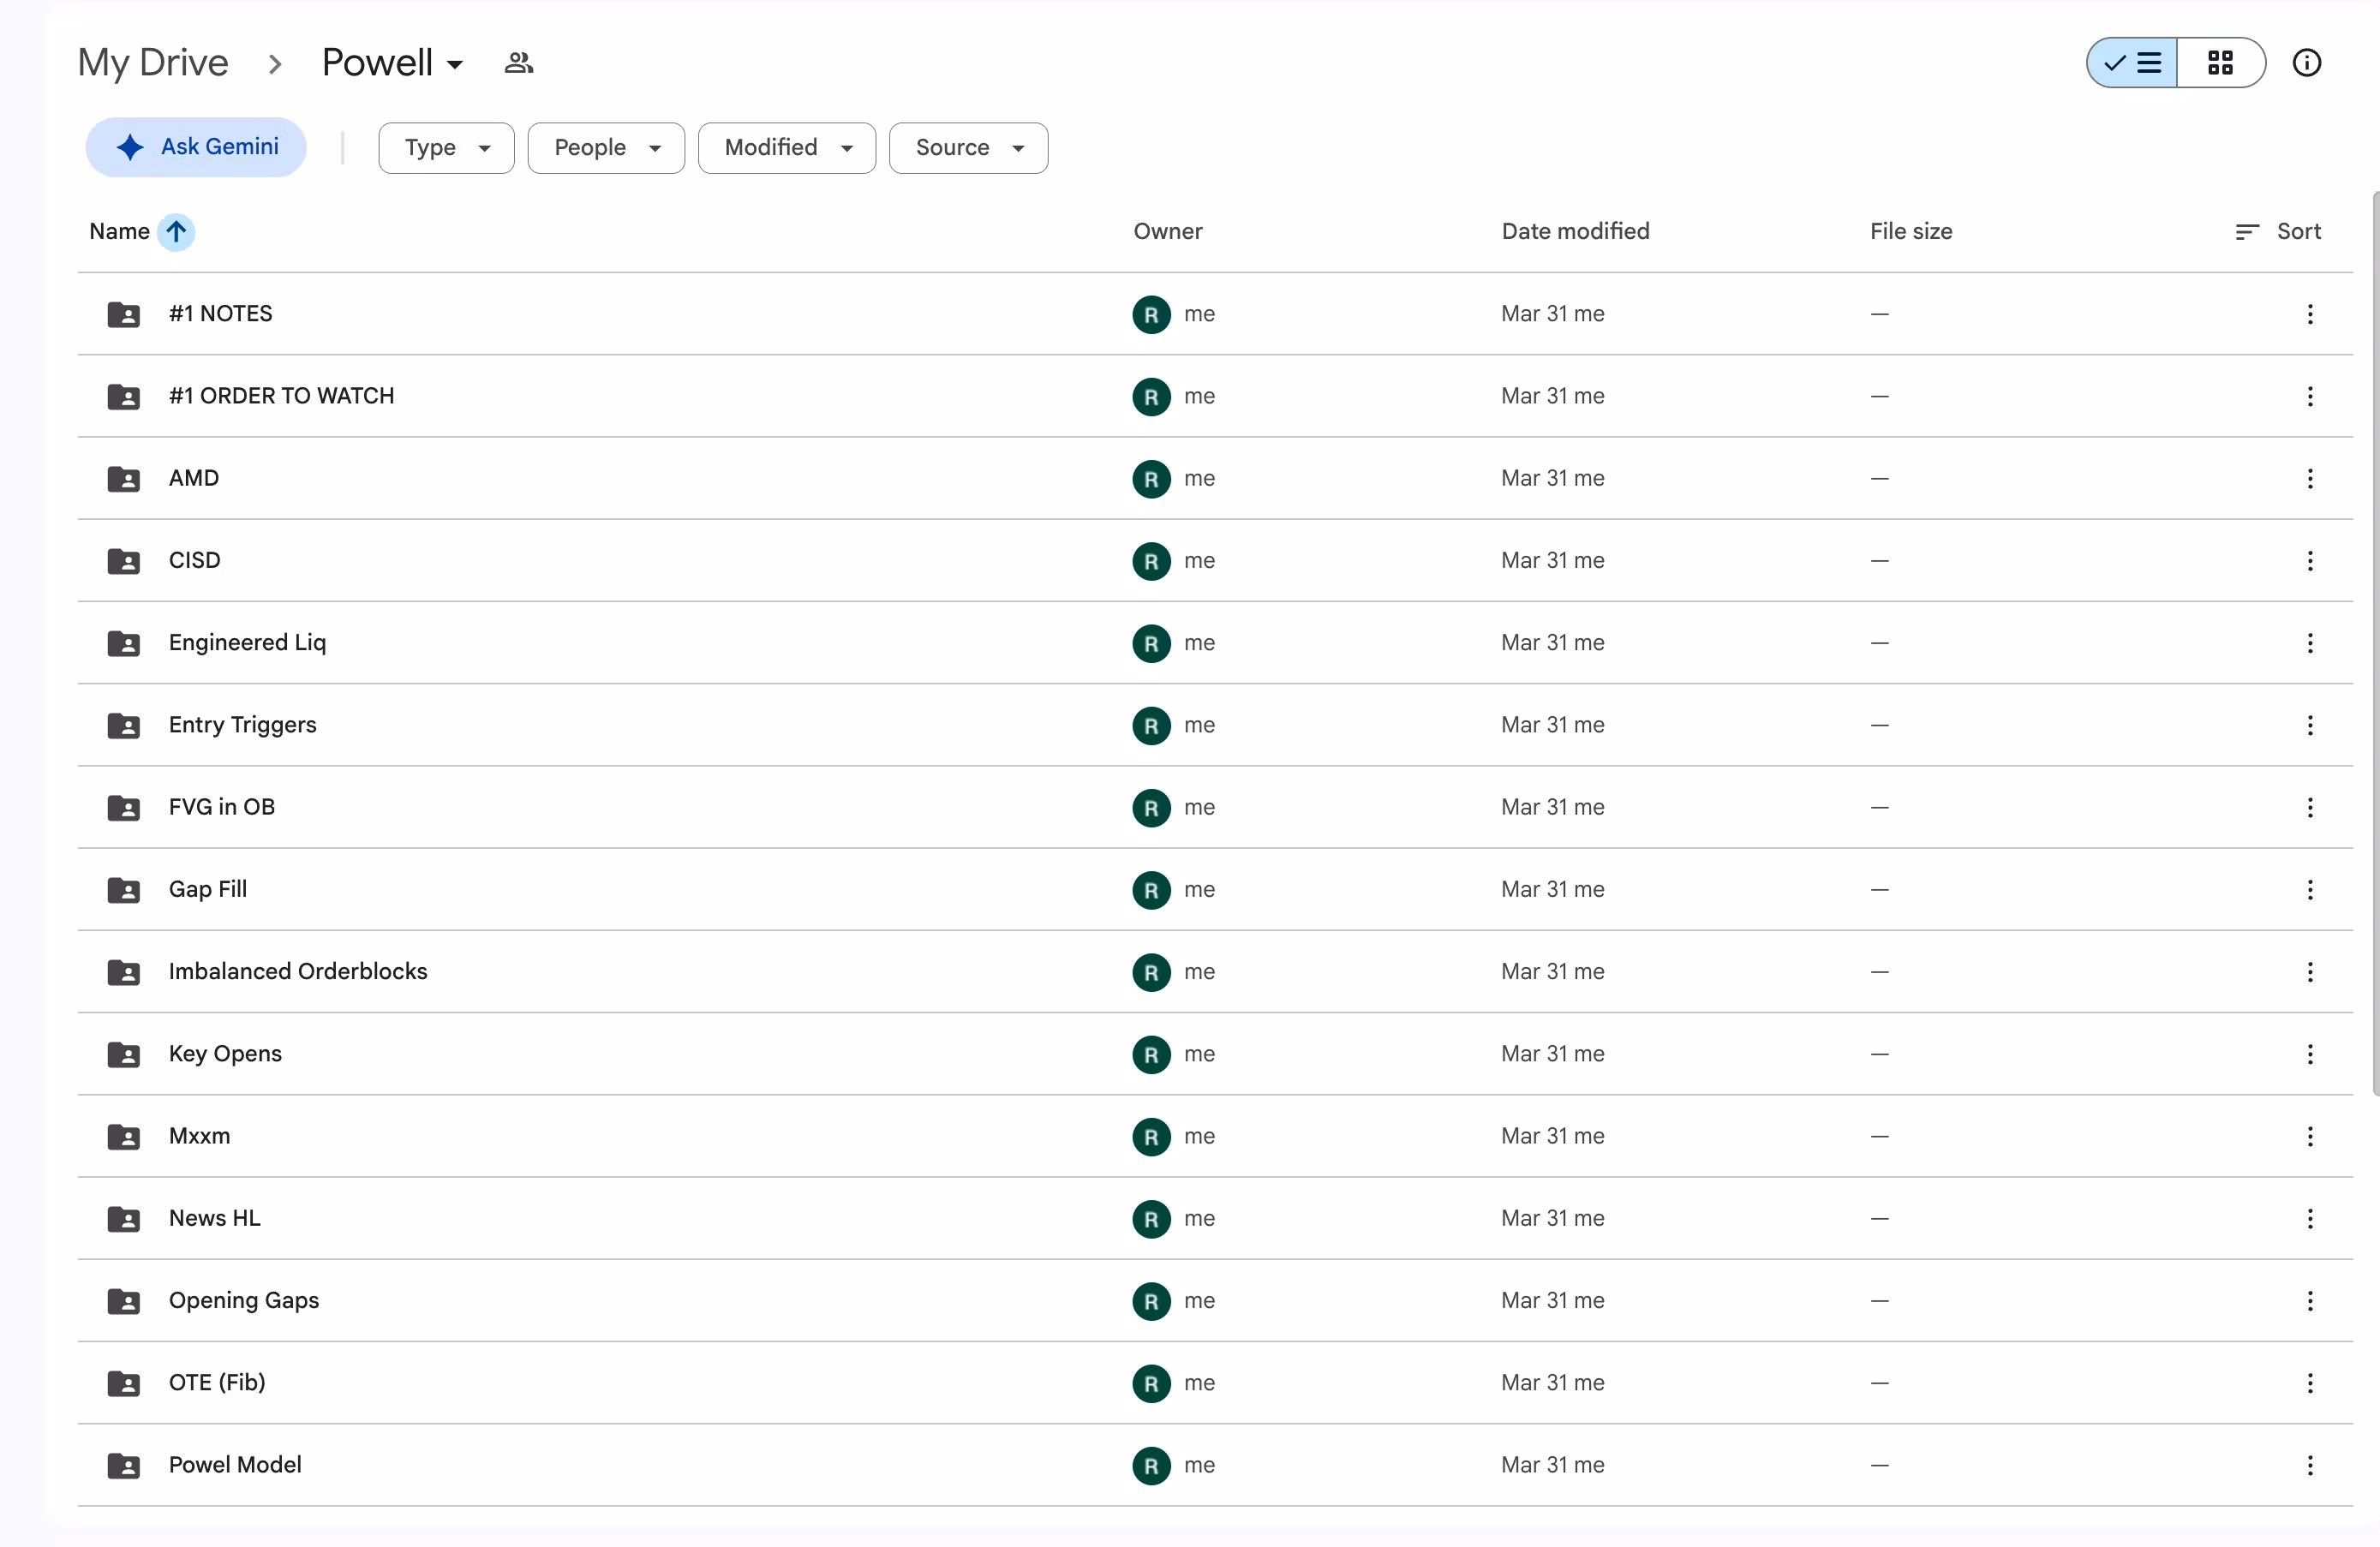Click the view details info icon

[x=2306, y=63]
